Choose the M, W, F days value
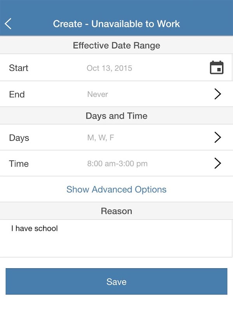The image size is (233, 311). point(101,138)
